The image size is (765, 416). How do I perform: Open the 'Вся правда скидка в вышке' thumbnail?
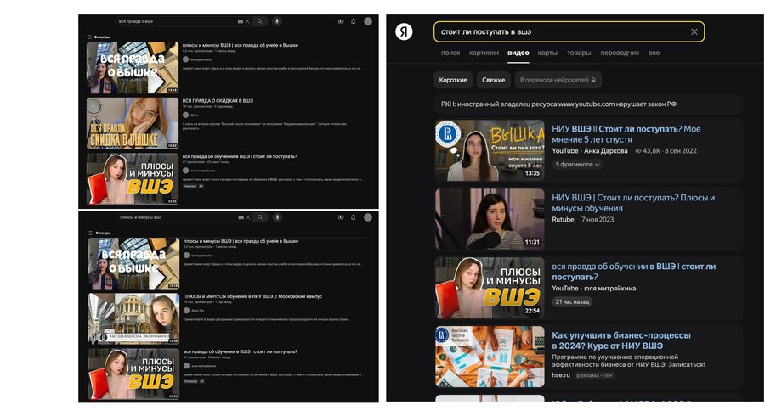click(133, 123)
